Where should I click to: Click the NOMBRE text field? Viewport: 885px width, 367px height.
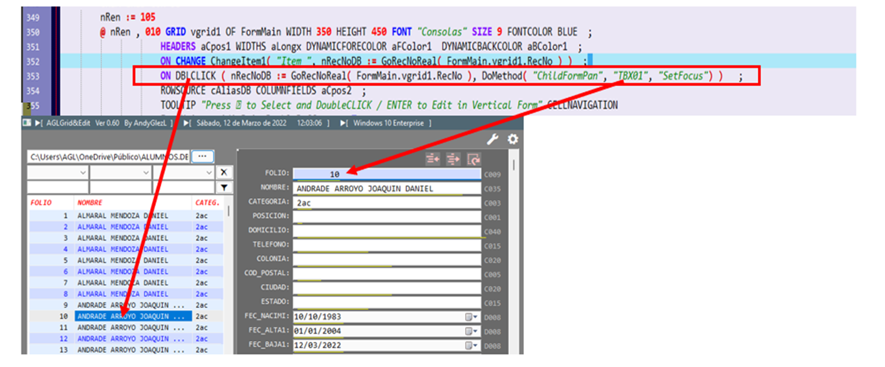[387, 188]
